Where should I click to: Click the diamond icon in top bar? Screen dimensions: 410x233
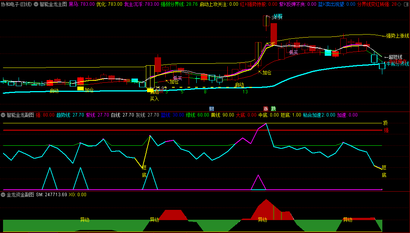(399, 4)
